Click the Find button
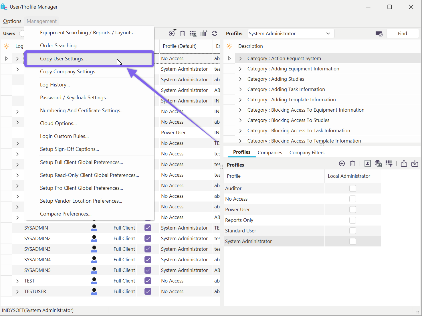 [x=402, y=33]
